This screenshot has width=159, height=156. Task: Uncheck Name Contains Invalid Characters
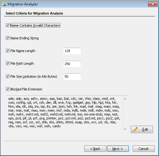pos(8,25)
